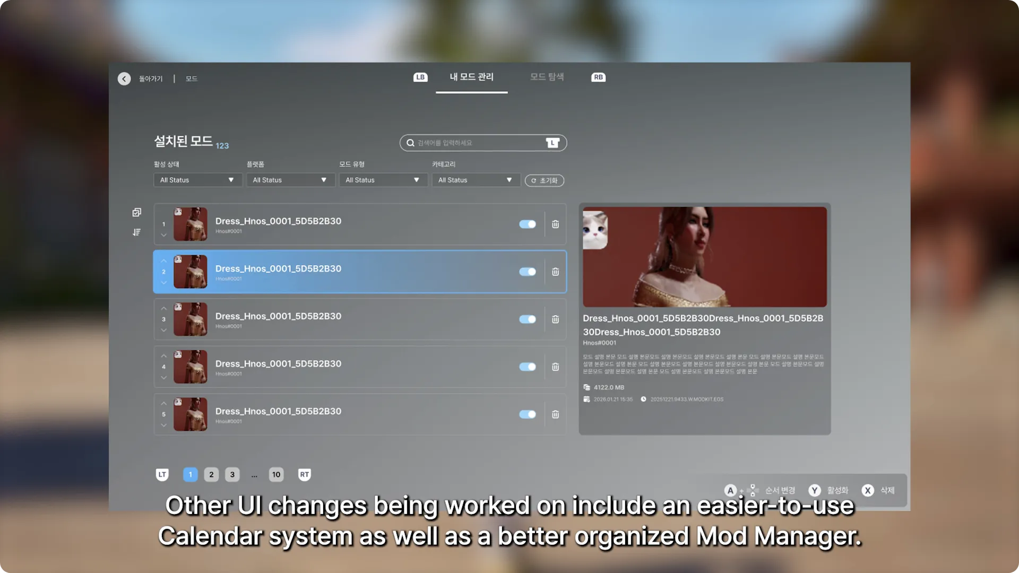Image resolution: width=1019 pixels, height=573 pixels.
Task: Turn off the third mod's toggle switch
Action: pos(528,319)
